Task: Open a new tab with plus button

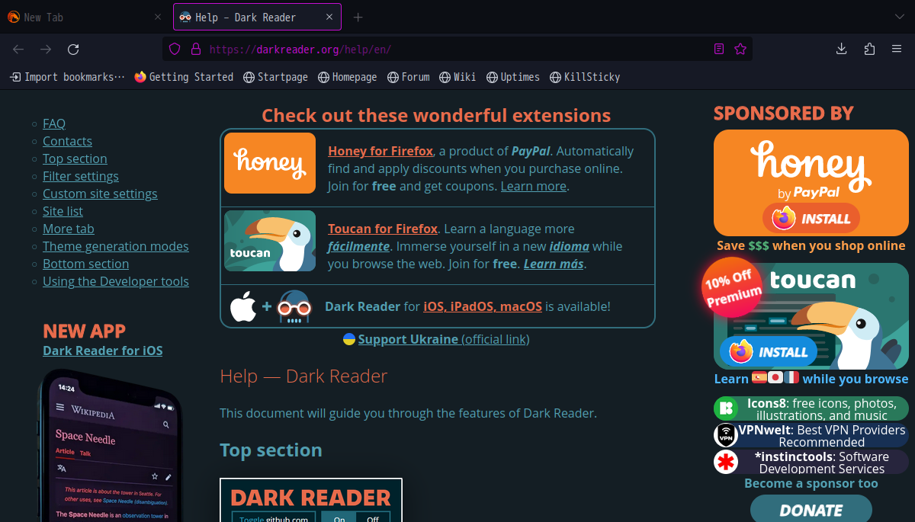Action: [358, 17]
